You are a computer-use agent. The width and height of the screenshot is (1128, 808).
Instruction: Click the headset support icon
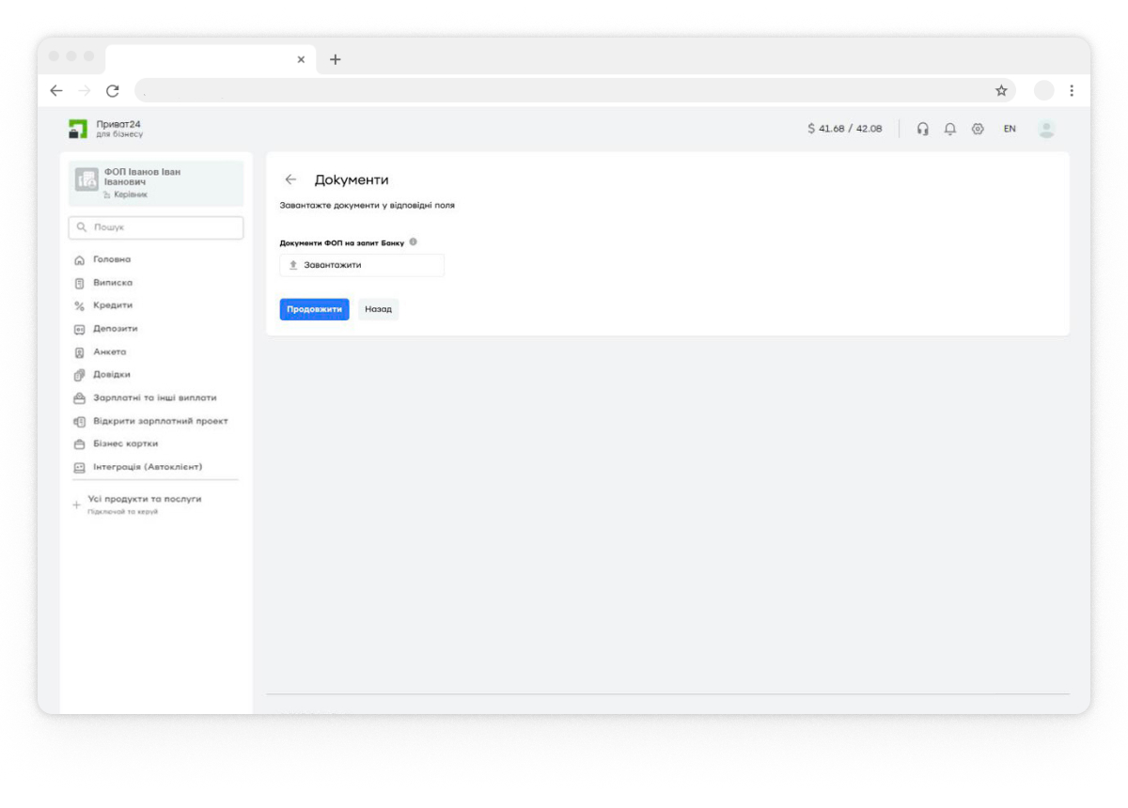pyautogui.click(x=923, y=129)
